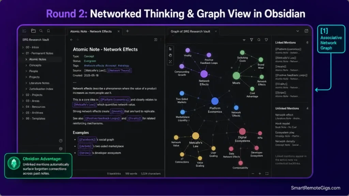Viewport: 349px width, 196px height.
Task: Open more options dots in the note header
Action: 161,40
